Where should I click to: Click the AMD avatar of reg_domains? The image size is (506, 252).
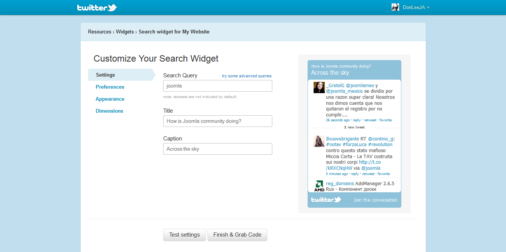click(319, 186)
